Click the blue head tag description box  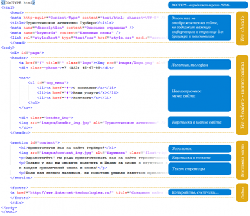[x=199, y=28]
